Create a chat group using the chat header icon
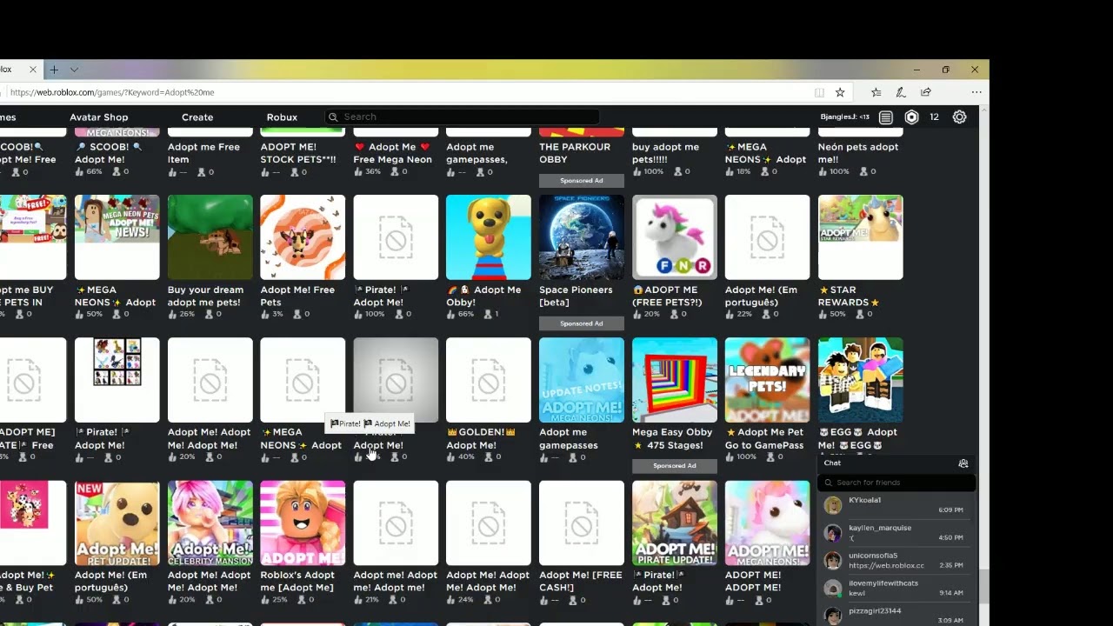The width and height of the screenshot is (1113, 626). click(963, 463)
